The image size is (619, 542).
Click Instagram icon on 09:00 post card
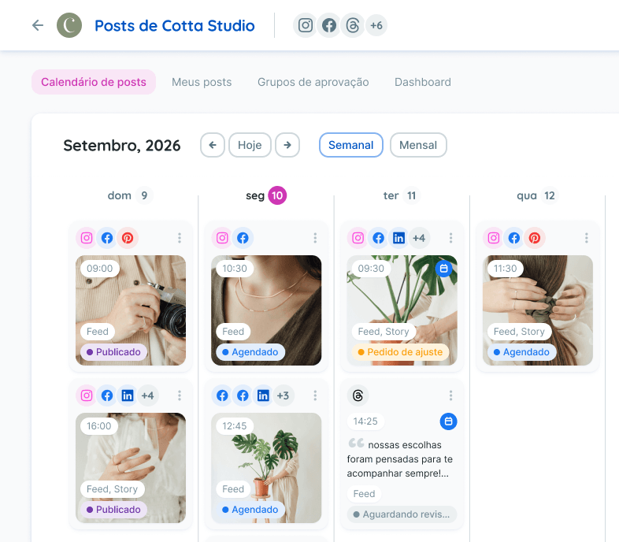coord(87,238)
